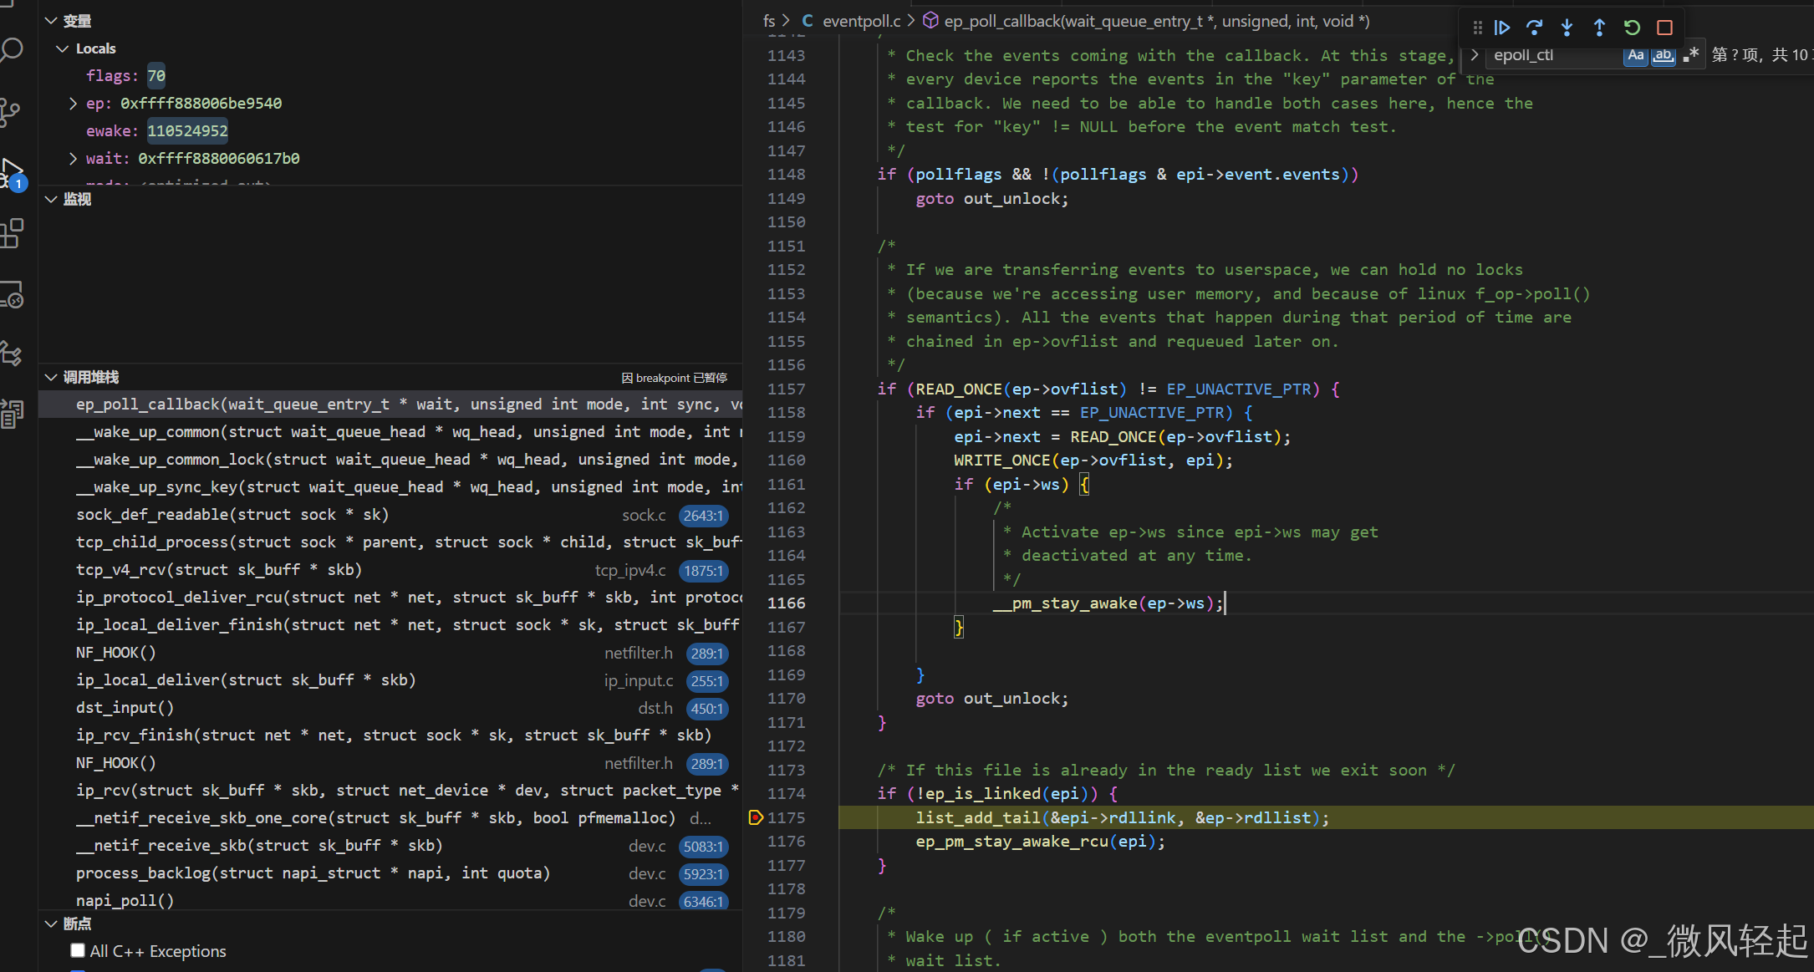Open the Run and Debug view
The image size is (1814, 972).
(x=12, y=173)
